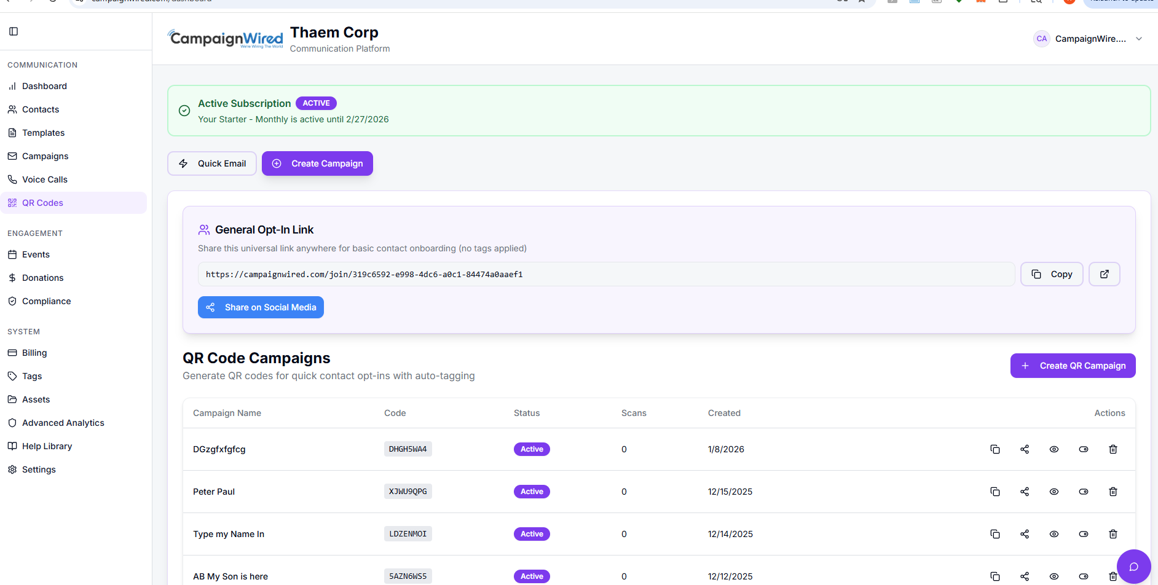View eye icon for DGzgfxfgcg campaign
Screen dimensions: 1158x585
[x=1054, y=449]
